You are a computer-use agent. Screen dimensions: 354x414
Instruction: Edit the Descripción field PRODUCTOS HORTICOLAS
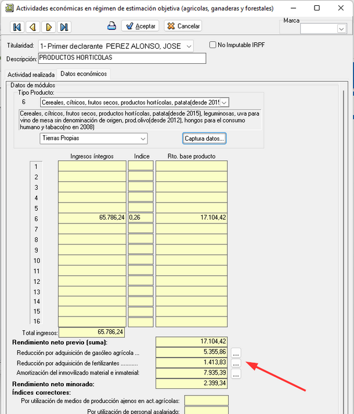point(122,58)
